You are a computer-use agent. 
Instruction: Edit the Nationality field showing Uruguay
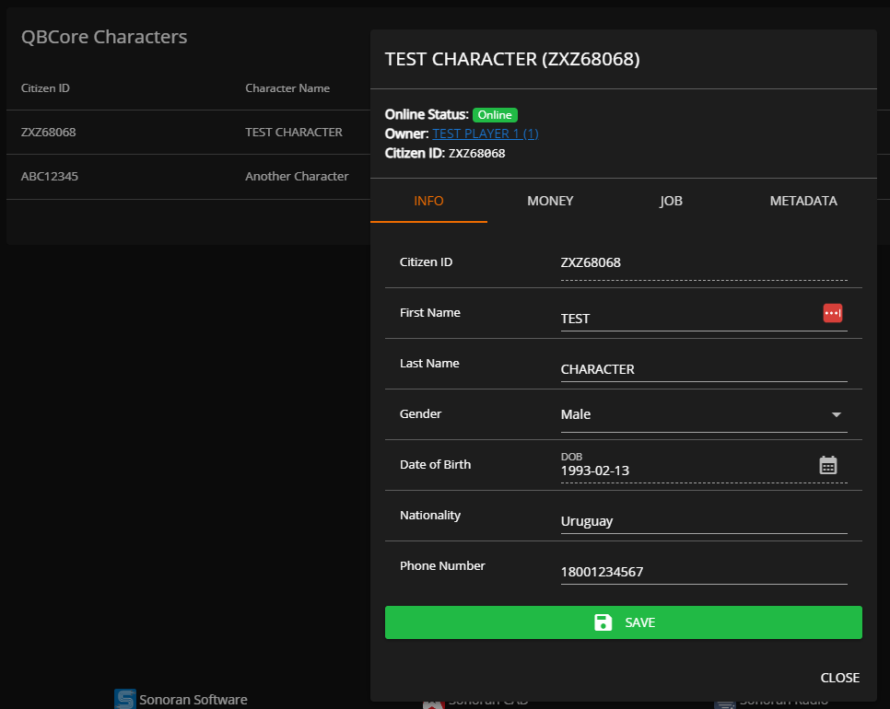(703, 521)
